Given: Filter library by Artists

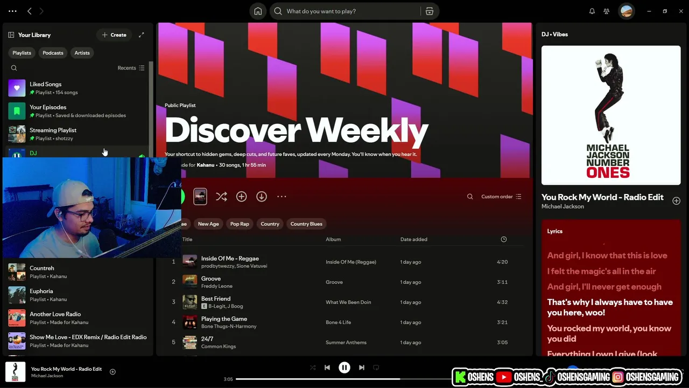Looking at the screenshot, I should tap(82, 53).
